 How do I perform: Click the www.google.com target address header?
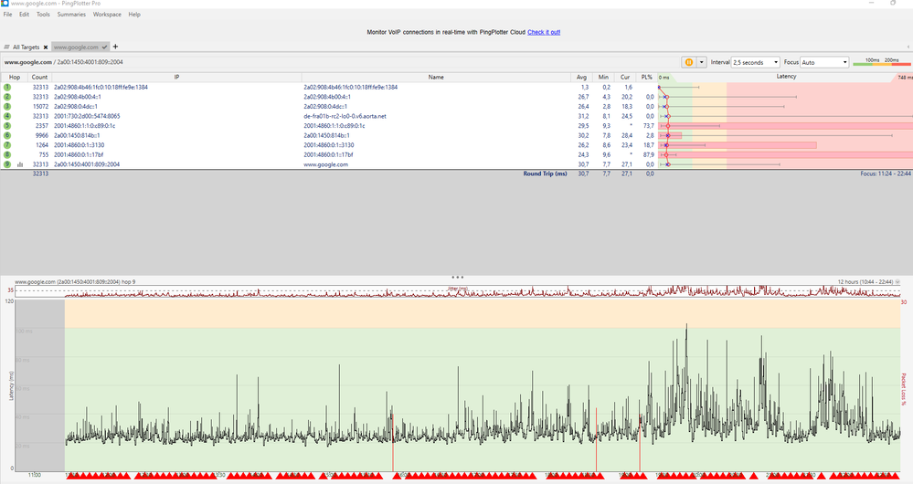pyautogui.click(x=63, y=62)
